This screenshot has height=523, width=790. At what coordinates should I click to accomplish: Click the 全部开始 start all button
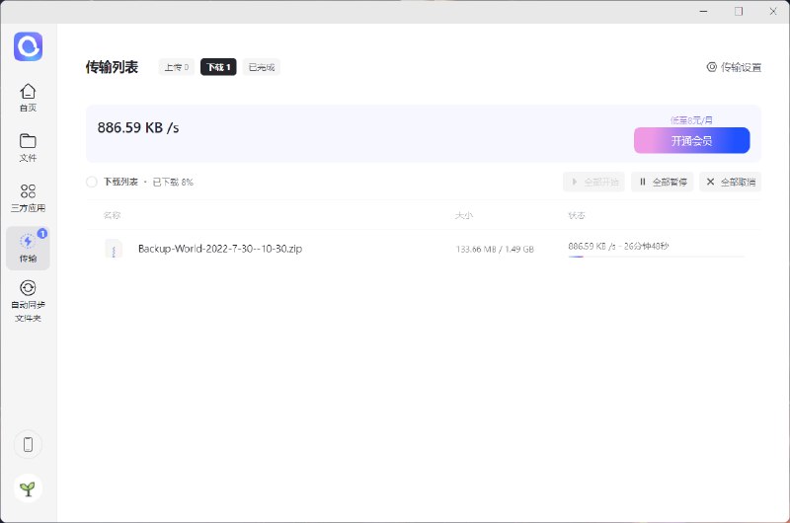594,183
